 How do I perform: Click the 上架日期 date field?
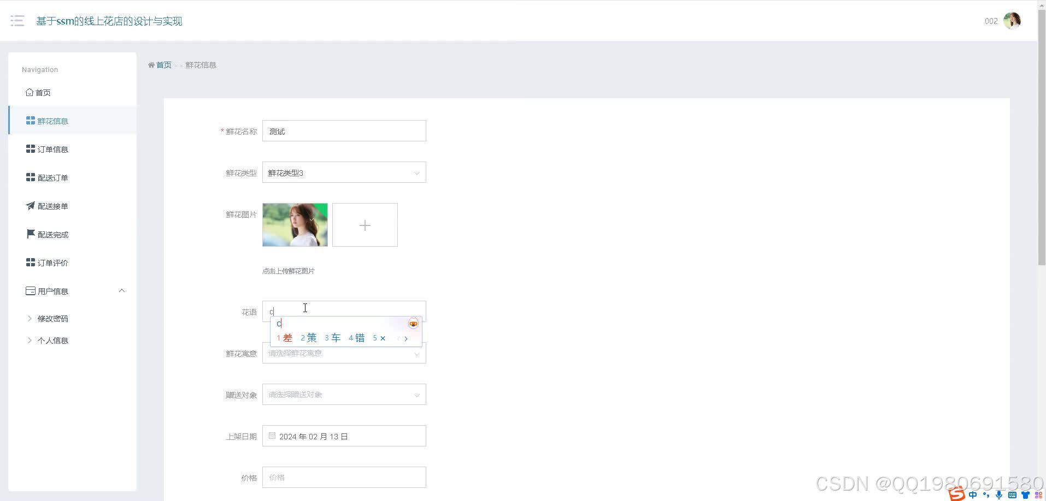coord(344,436)
